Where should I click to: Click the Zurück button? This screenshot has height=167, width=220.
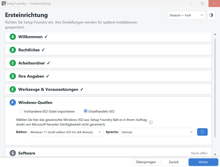pos(174,162)
